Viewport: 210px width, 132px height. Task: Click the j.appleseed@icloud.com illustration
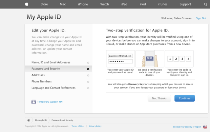coord(120,59)
